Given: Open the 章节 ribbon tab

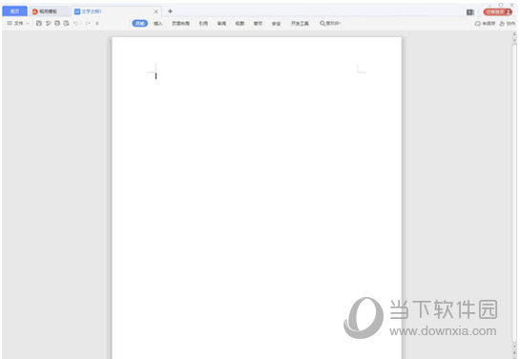Looking at the screenshot, I should pyautogui.click(x=258, y=23).
